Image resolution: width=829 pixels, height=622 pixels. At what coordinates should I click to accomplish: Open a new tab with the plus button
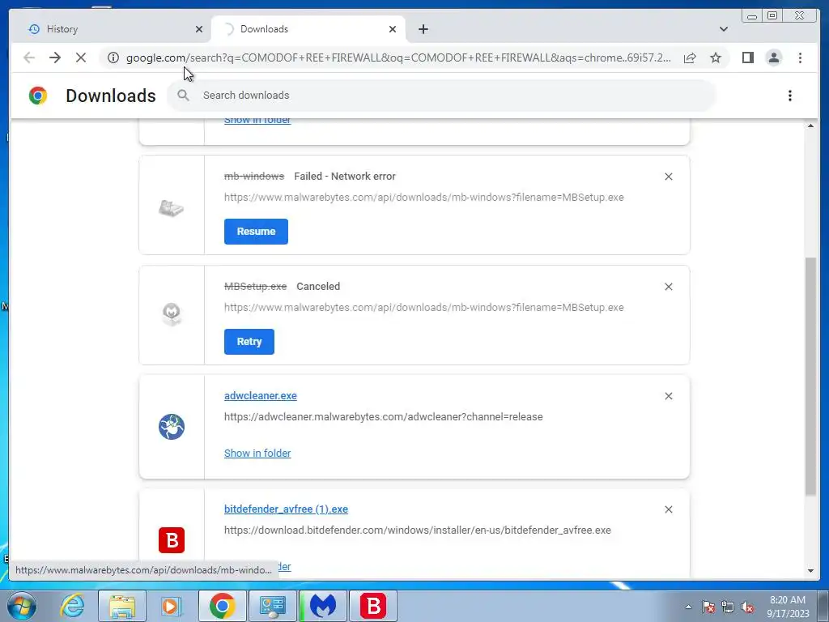click(423, 29)
